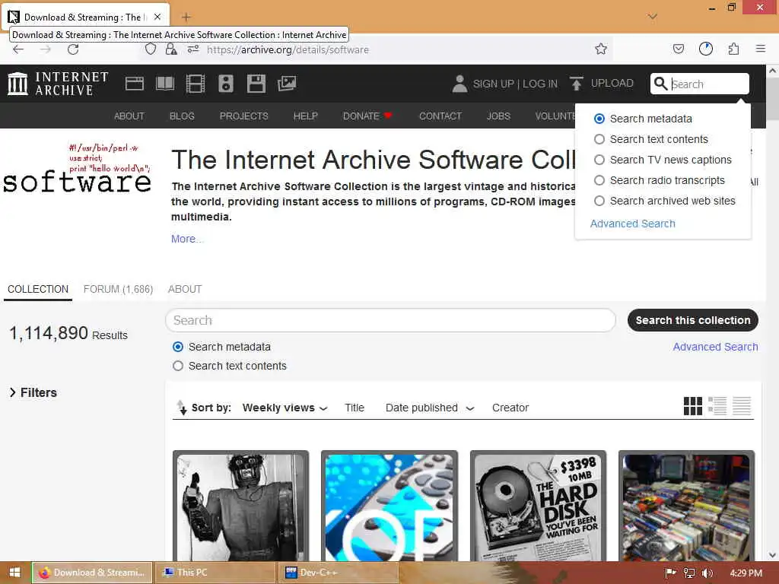The height and width of the screenshot is (584, 779).
Task: Click the SIGN UP link
Action: (x=493, y=84)
